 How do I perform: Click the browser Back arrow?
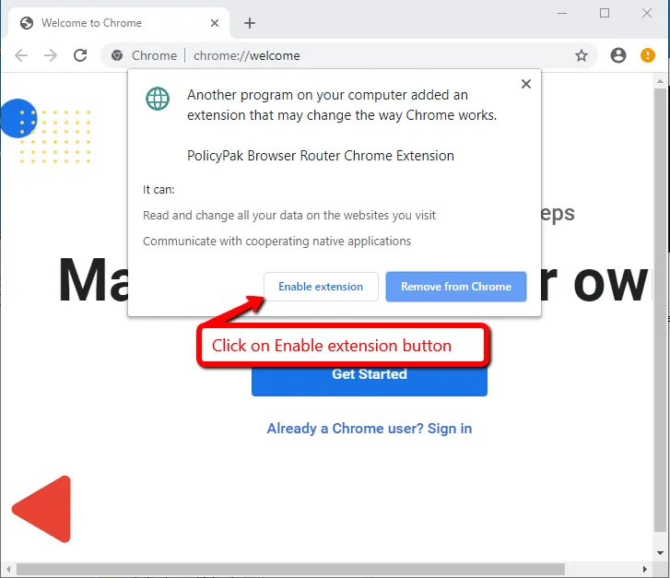21,55
